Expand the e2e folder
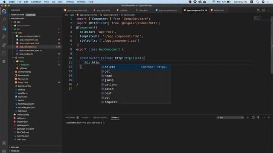 [18, 22]
